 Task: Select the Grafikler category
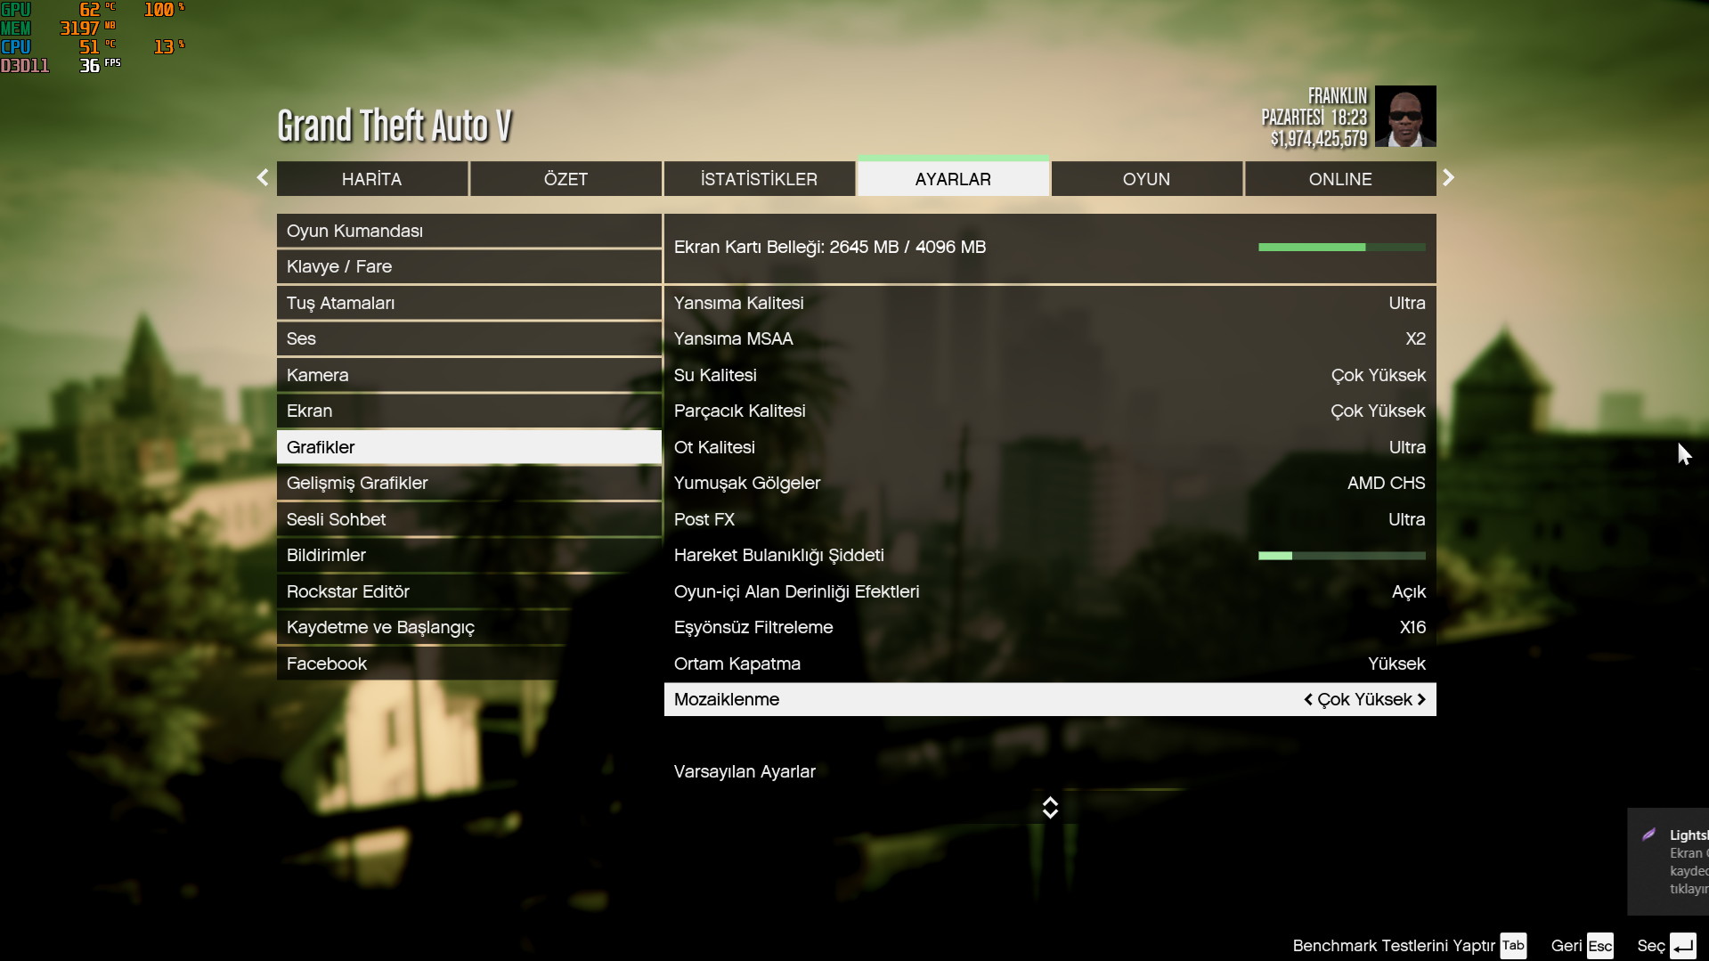[469, 447]
